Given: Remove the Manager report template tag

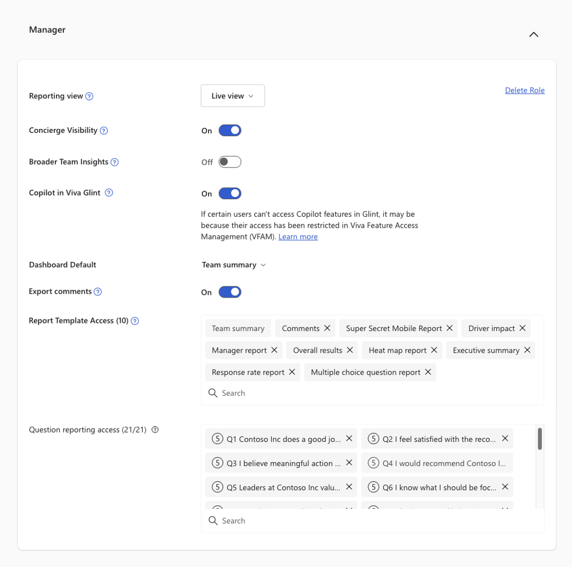Looking at the screenshot, I should 274,350.
